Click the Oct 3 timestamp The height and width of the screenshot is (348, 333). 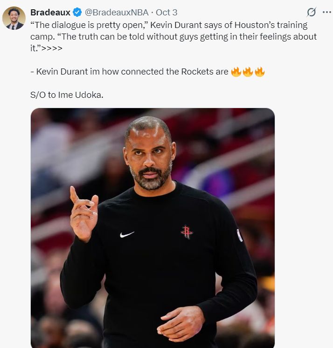tap(166, 13)
